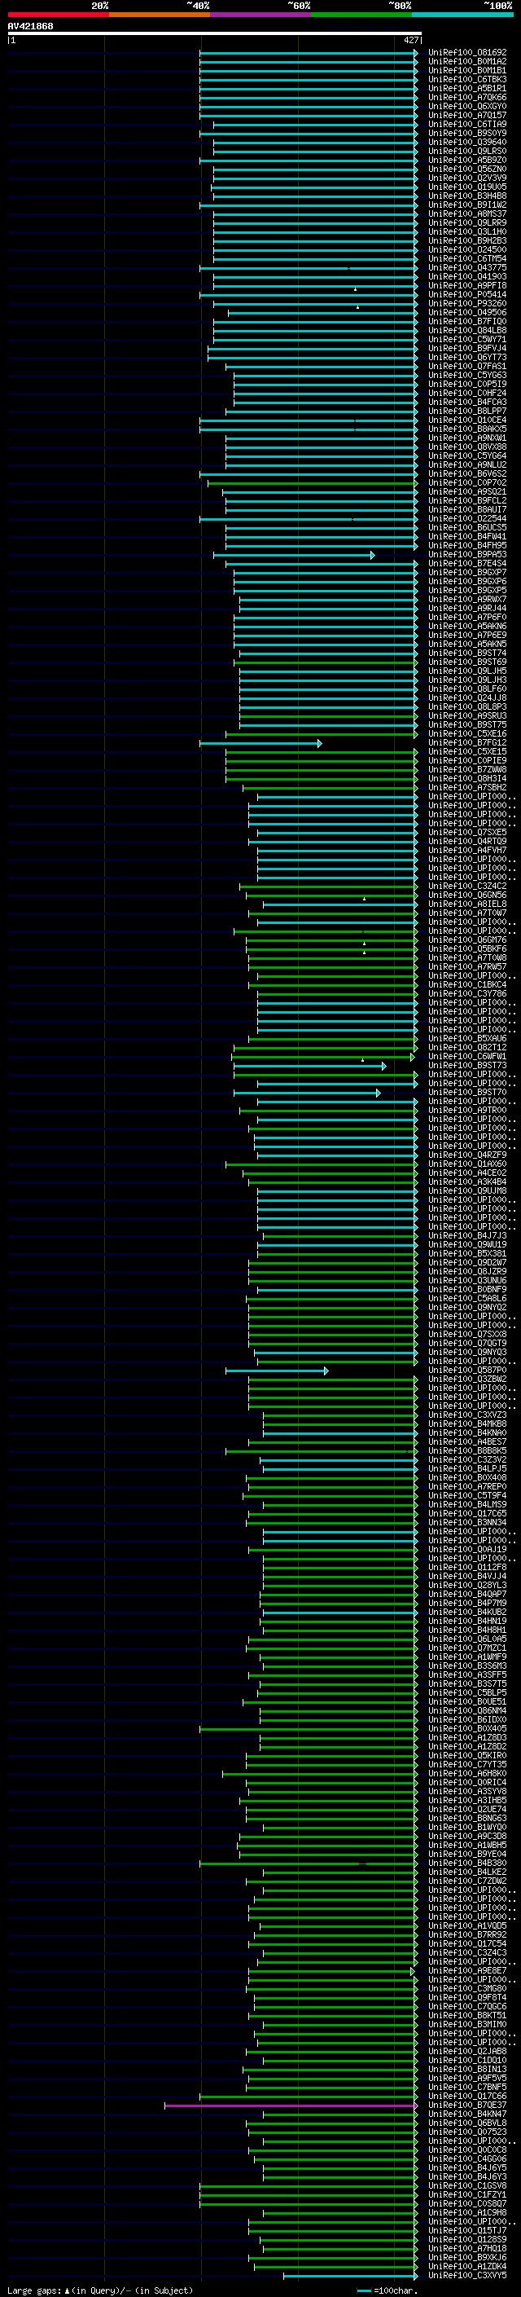
Task: Choose hit UniRef100_A8MS37
Action: click(466, 213)
